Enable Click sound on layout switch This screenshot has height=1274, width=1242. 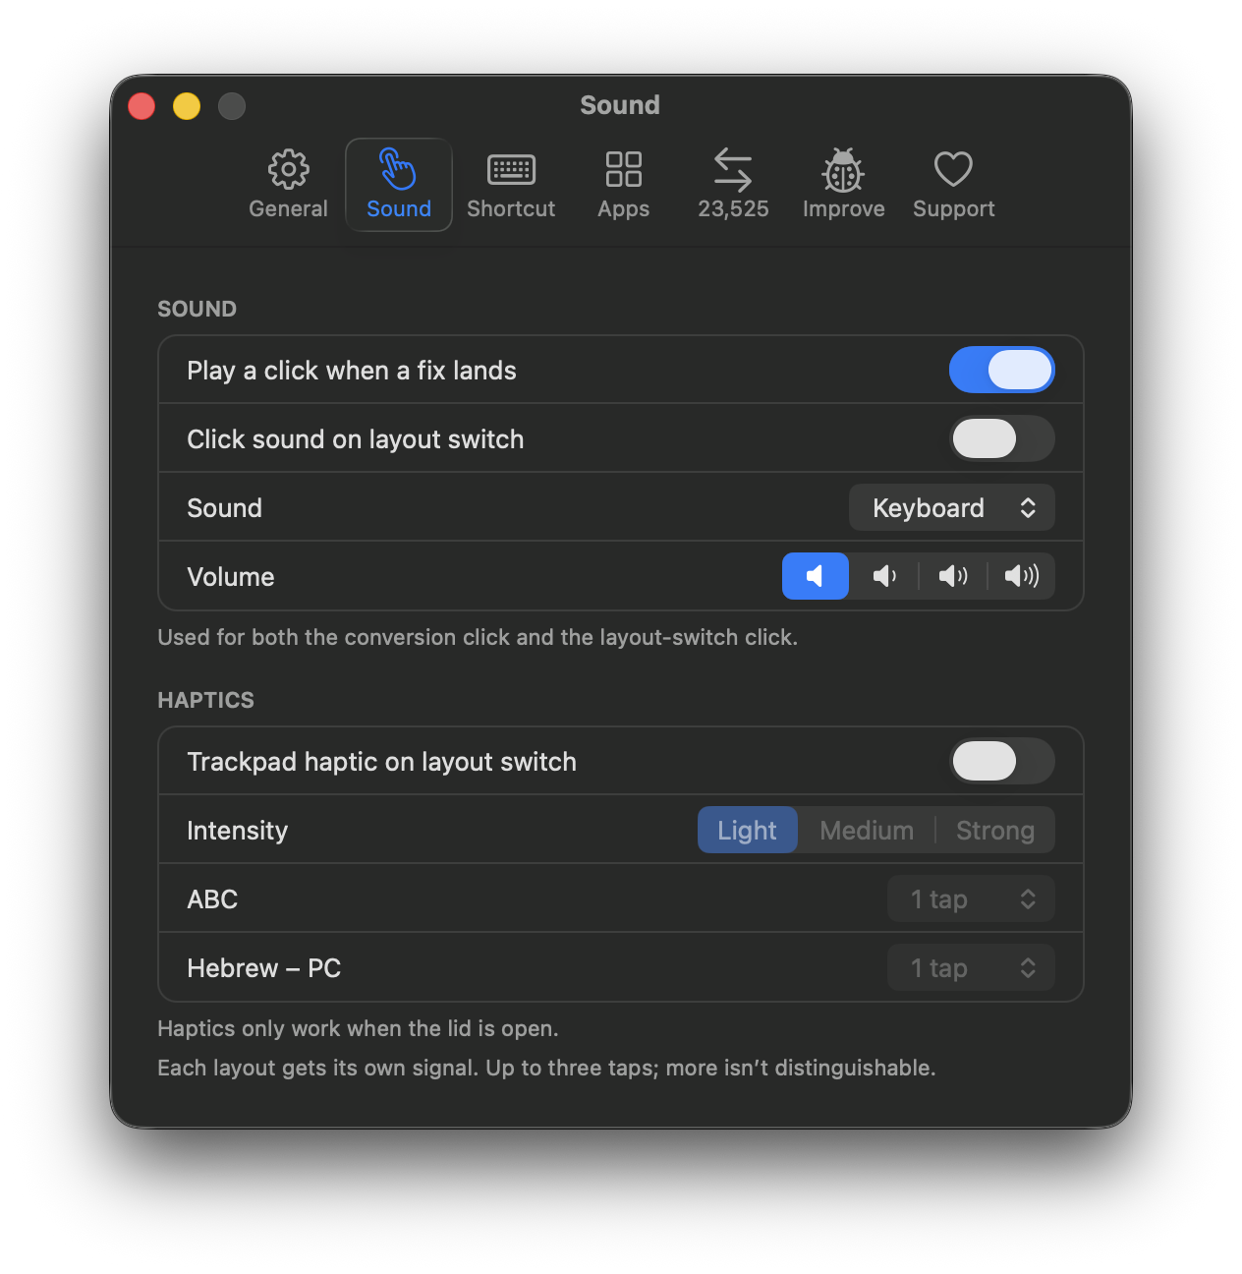click(x=1001, y=438)
